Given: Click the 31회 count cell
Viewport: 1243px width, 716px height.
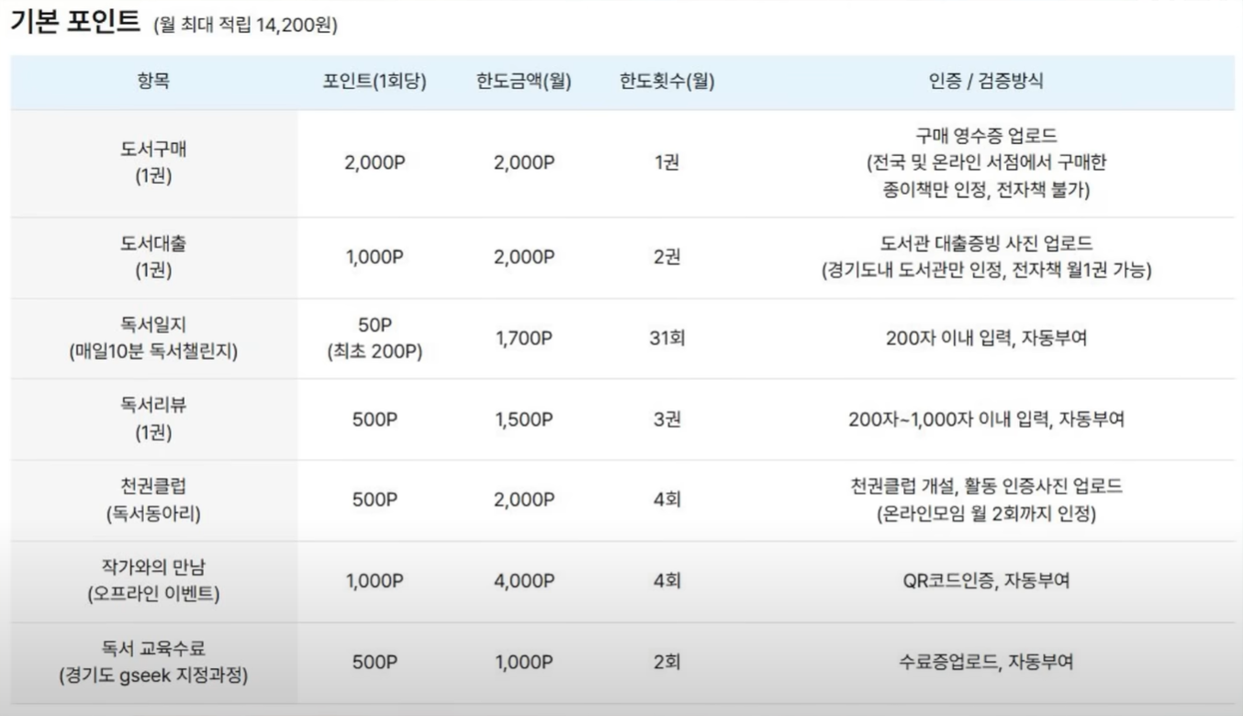Looking at the screenshot, I should pos(667,339).
